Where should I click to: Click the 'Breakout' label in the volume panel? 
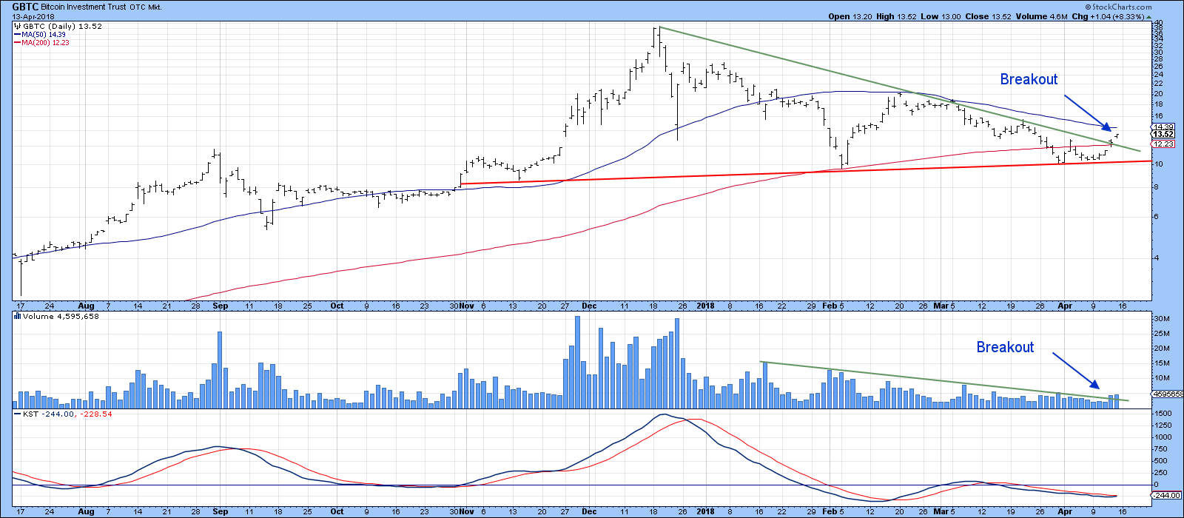click(x=1005, y=347)
